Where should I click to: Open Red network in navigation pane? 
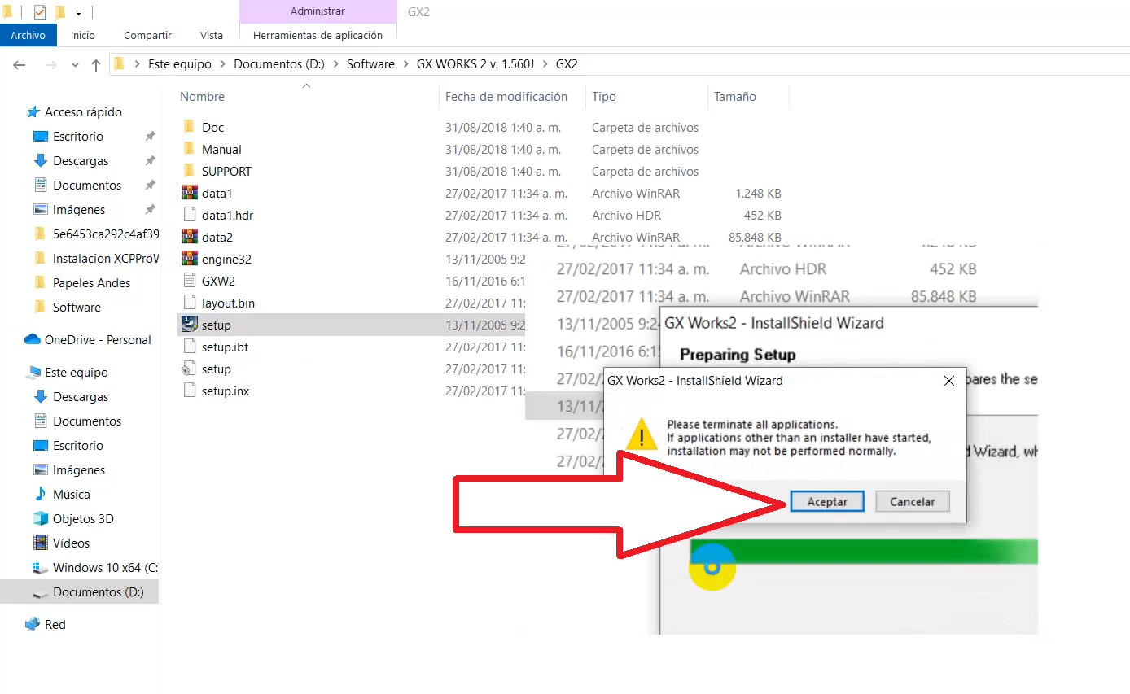tap(55, 625)
